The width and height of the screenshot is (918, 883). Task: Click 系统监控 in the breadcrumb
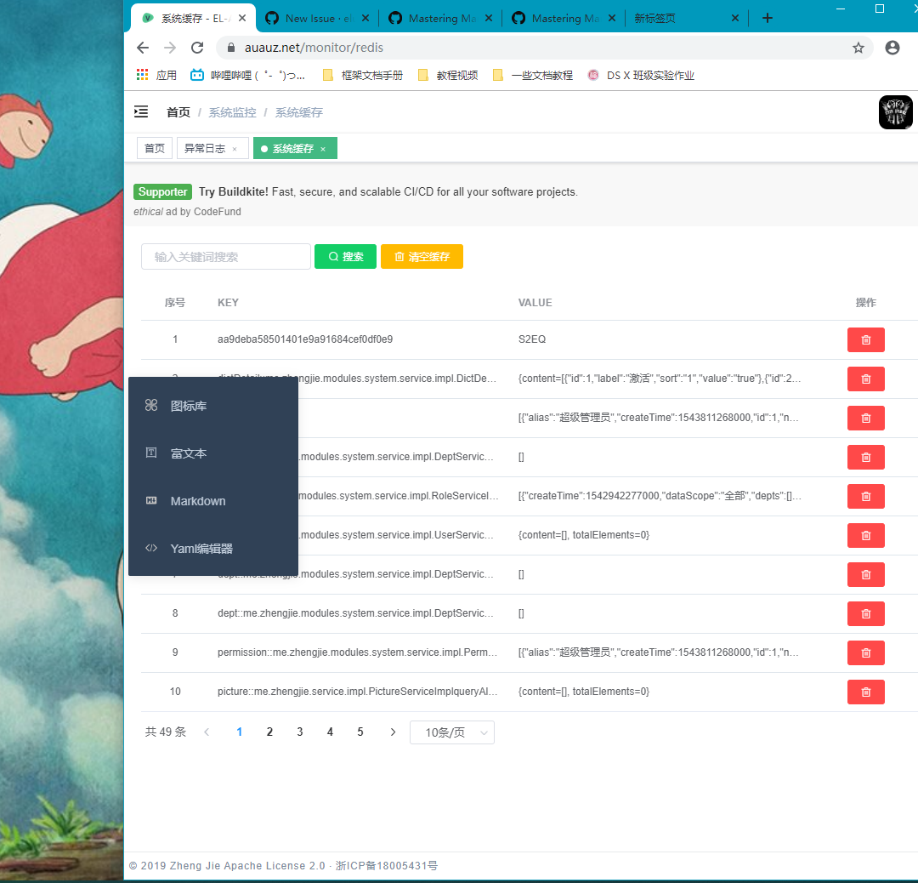pos(232,112)
